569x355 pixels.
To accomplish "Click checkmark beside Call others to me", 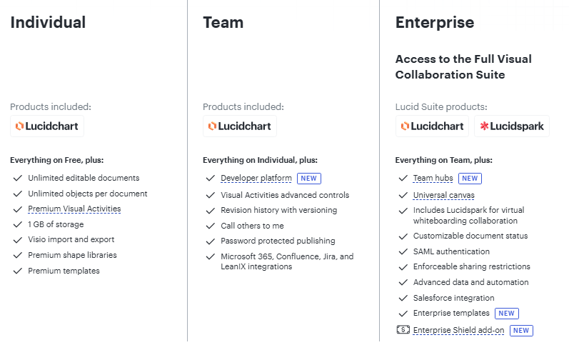I will pos(211,226).
